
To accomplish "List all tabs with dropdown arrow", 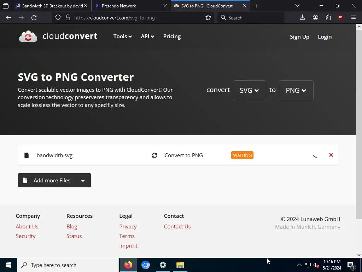I will 297,6.
